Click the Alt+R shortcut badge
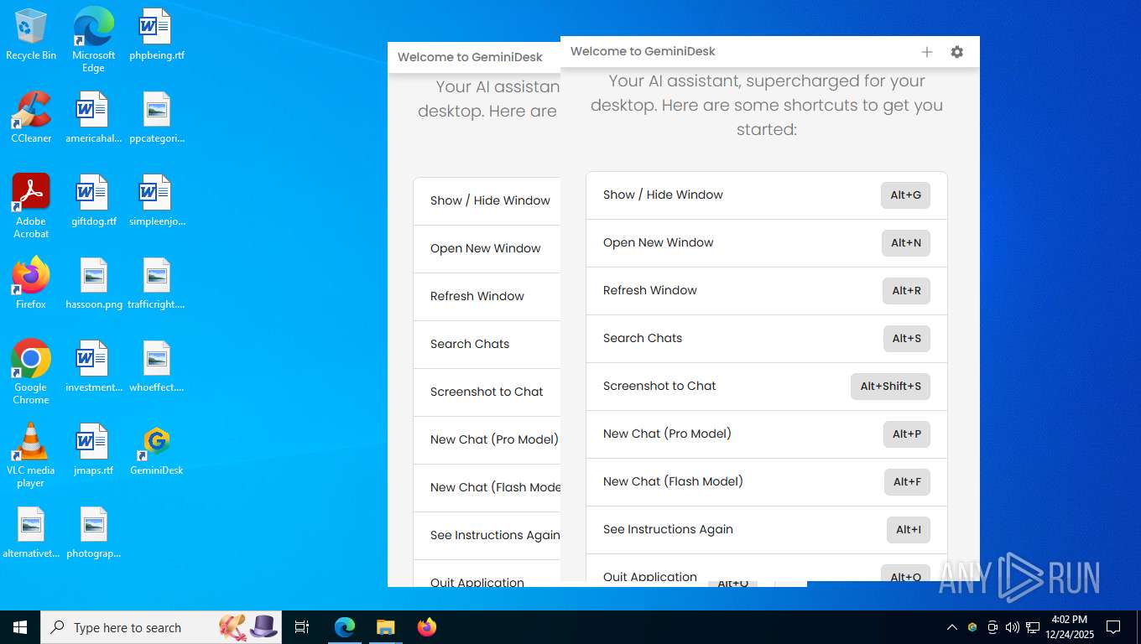This screenshot has width=1141, height=644. [906, 291]
